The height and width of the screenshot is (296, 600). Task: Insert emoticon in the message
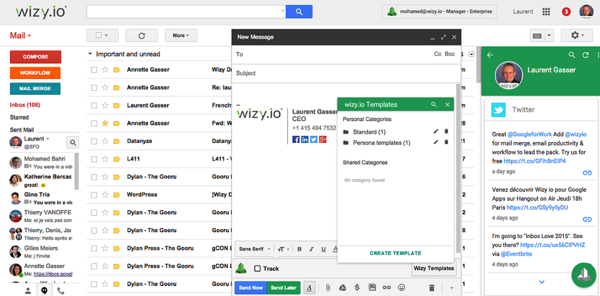[401, 288]
